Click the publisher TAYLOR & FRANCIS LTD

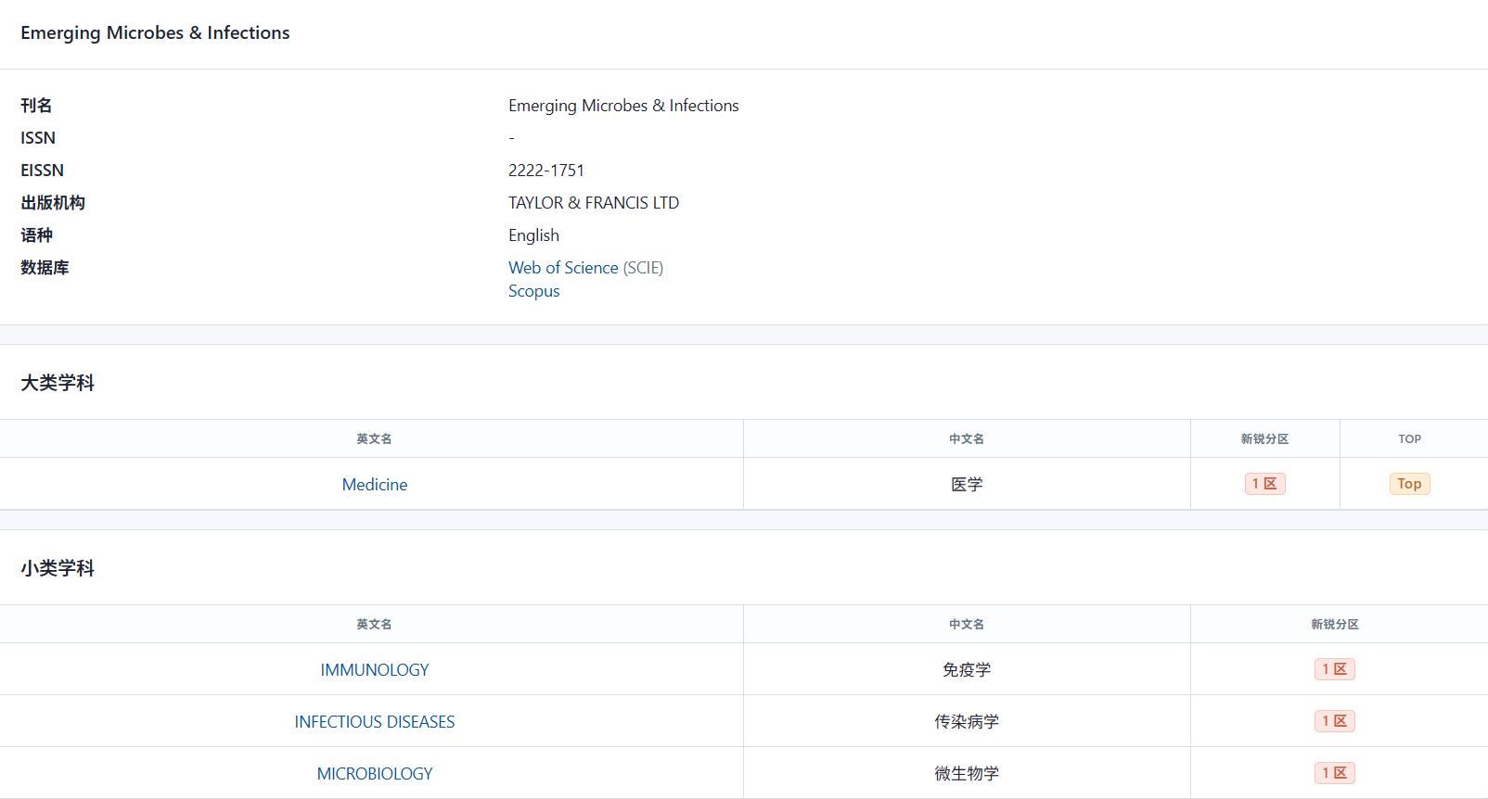click(594, 203)
